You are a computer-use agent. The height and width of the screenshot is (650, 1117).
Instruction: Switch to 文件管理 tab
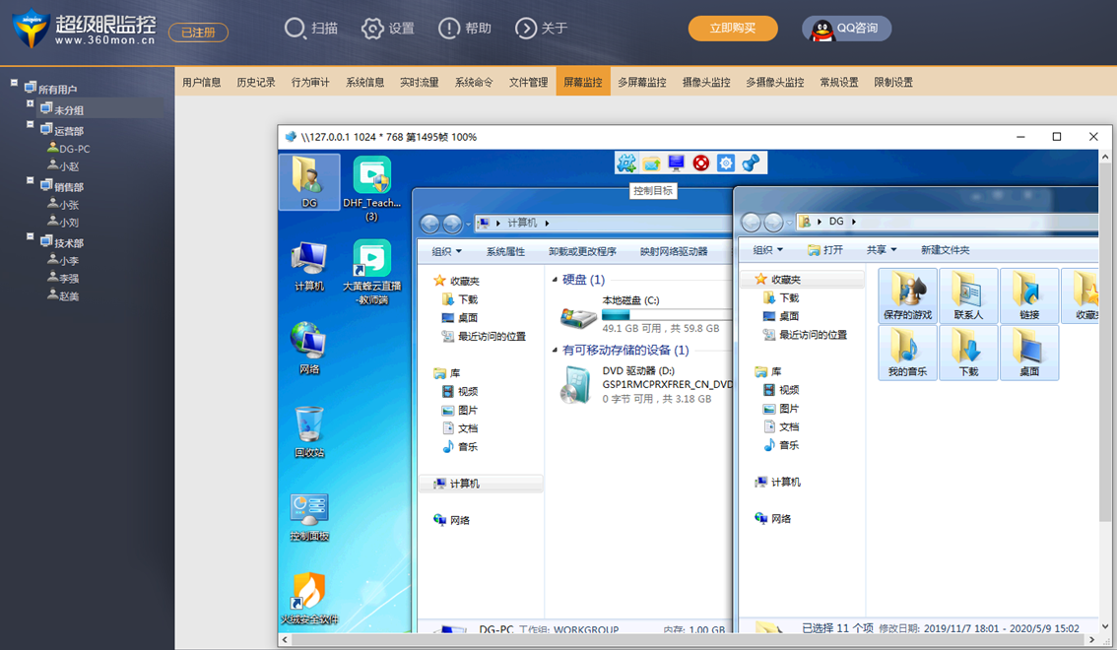(529, 82)
